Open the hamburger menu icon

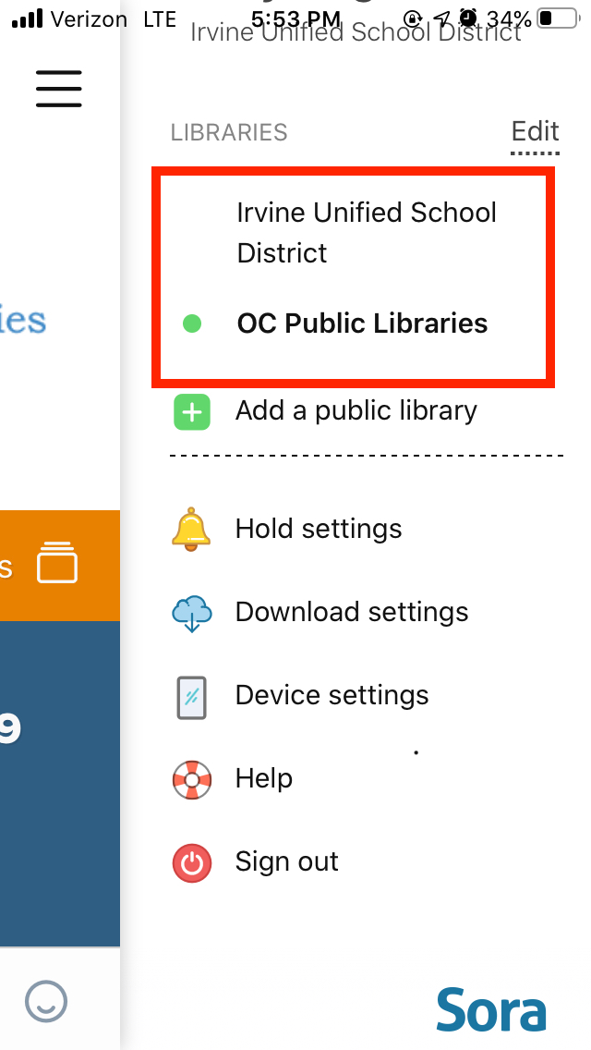click(59, 89)
